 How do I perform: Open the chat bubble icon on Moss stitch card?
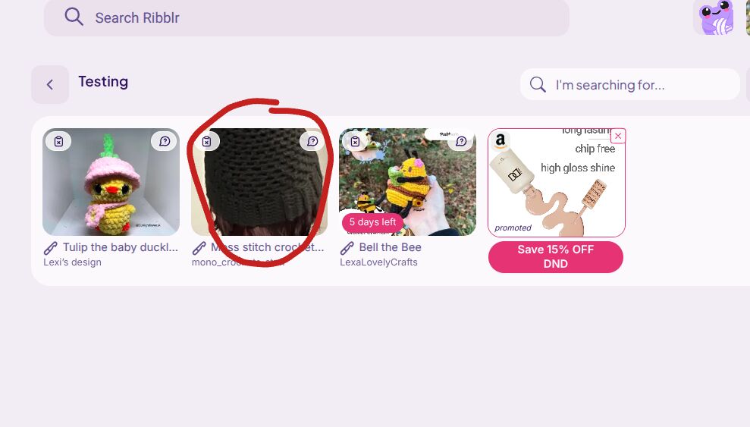(x=312, y=142)
